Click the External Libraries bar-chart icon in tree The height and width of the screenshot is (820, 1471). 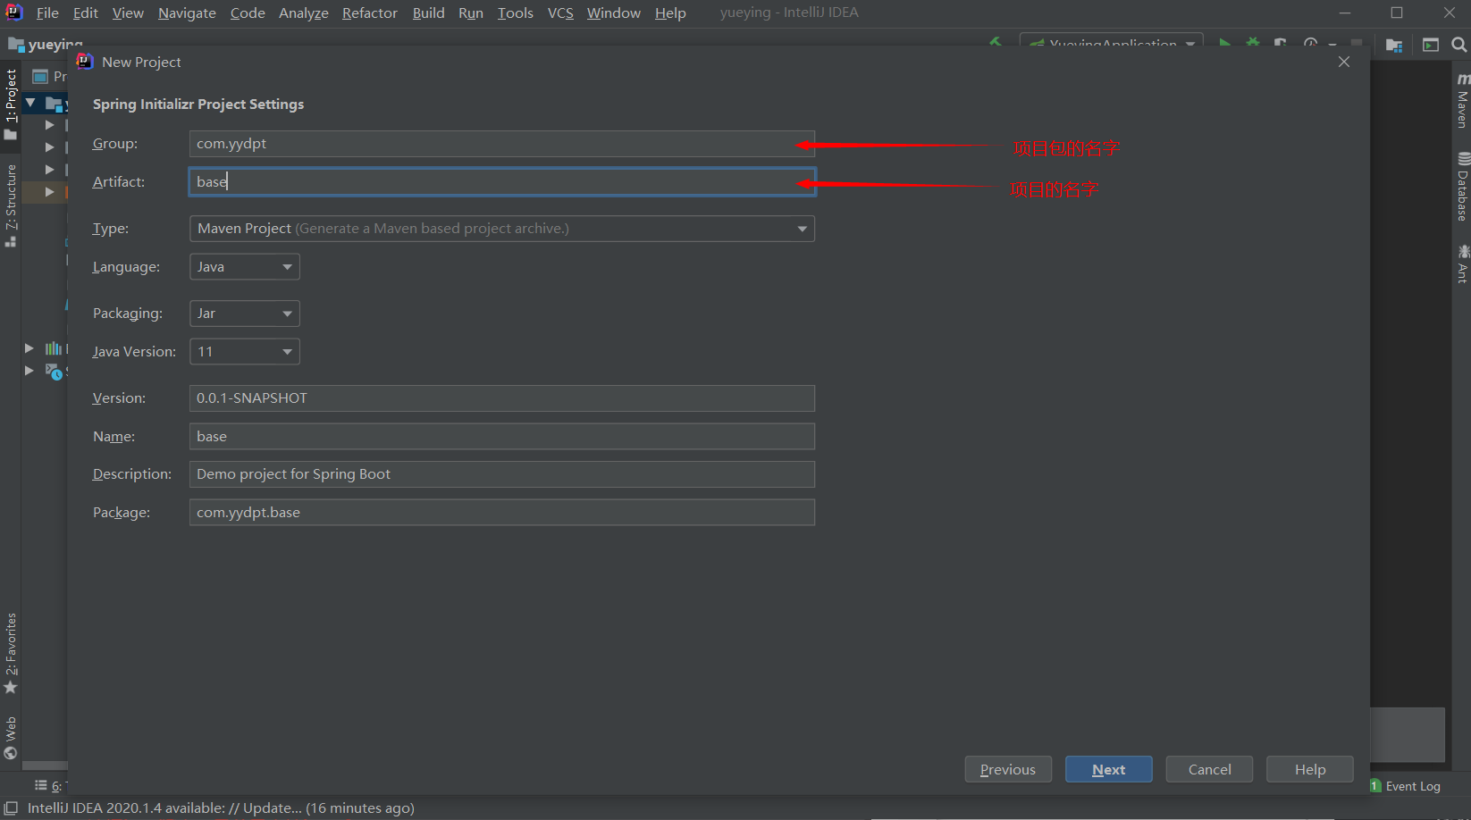54,348
